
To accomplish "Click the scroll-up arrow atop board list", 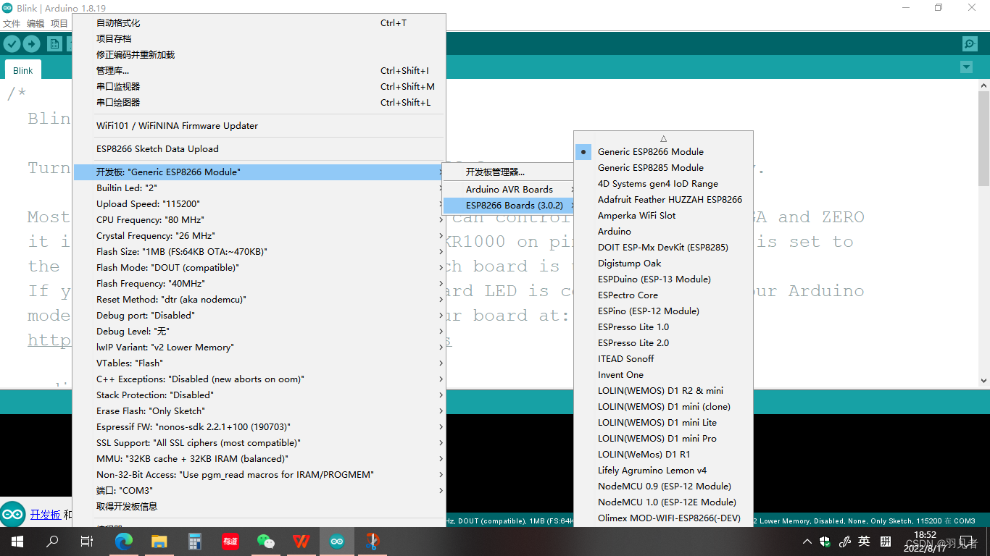I will point(663,138).
